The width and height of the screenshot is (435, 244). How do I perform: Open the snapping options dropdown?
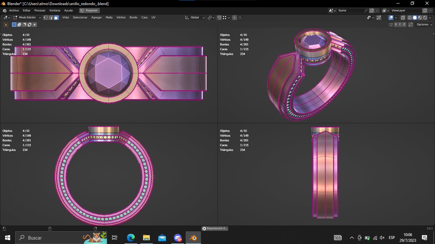click(x=226, y=18)
